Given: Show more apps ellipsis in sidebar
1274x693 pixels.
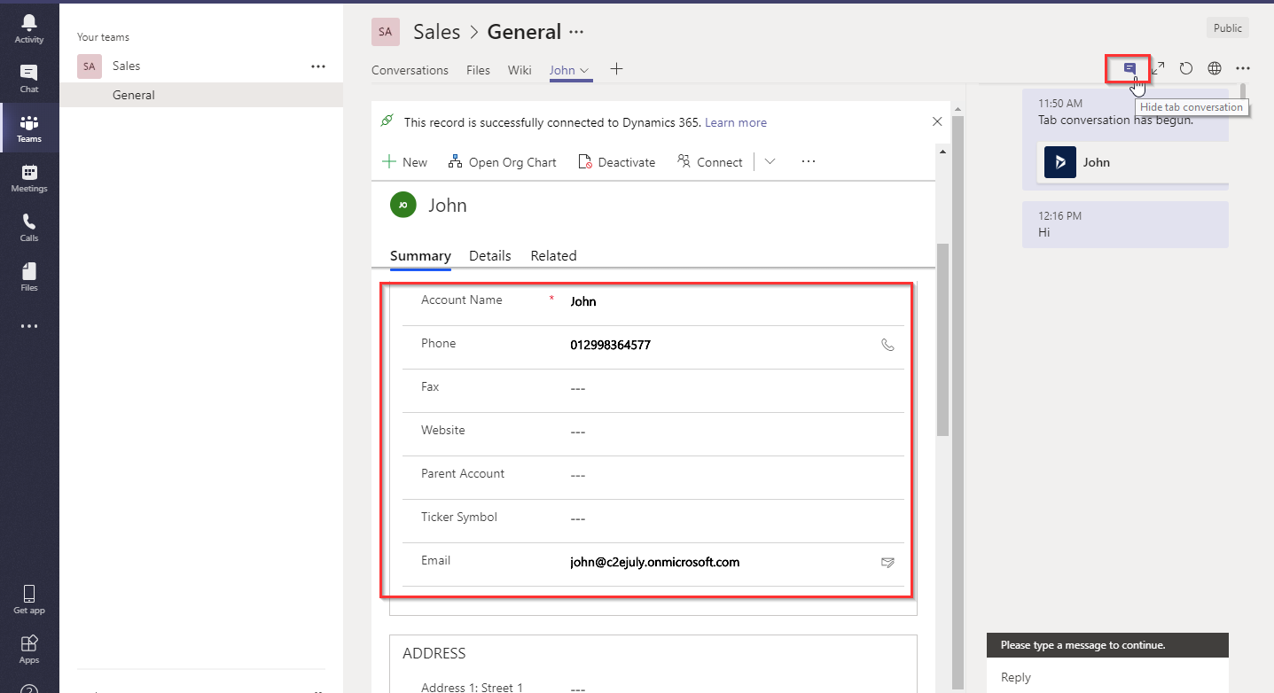Looking at the screenshot, I should [x=29, y=326].
